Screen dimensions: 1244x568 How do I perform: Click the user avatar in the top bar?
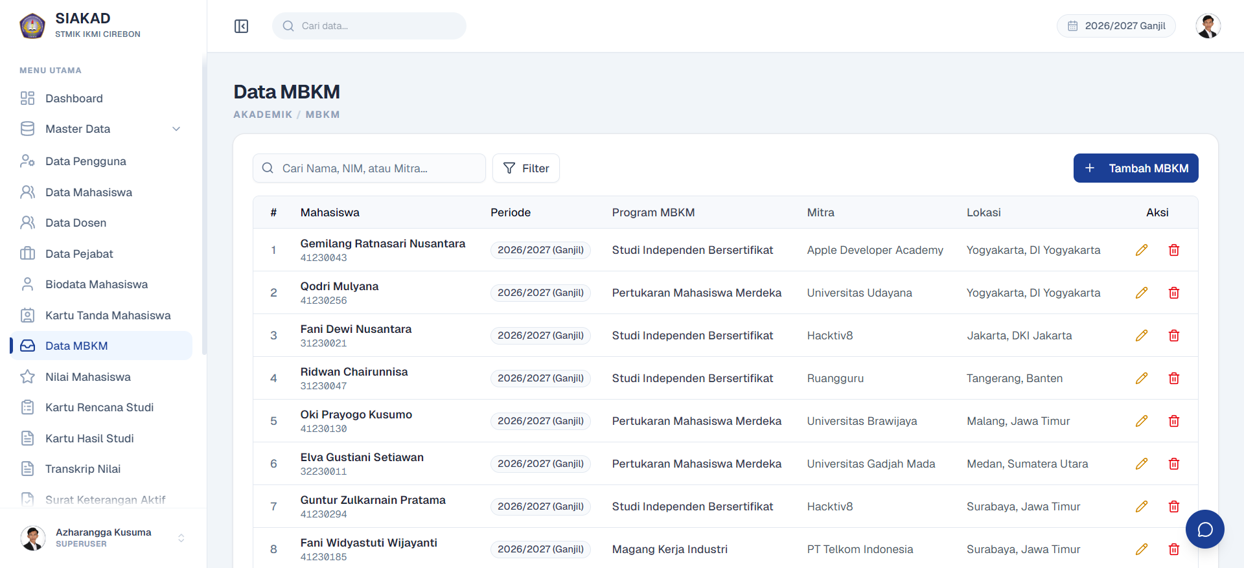1208,26
